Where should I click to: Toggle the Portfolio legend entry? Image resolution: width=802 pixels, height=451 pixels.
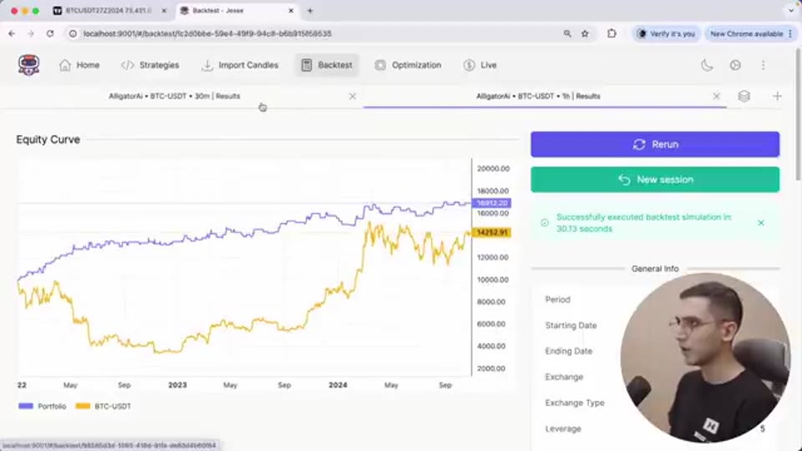43,406
